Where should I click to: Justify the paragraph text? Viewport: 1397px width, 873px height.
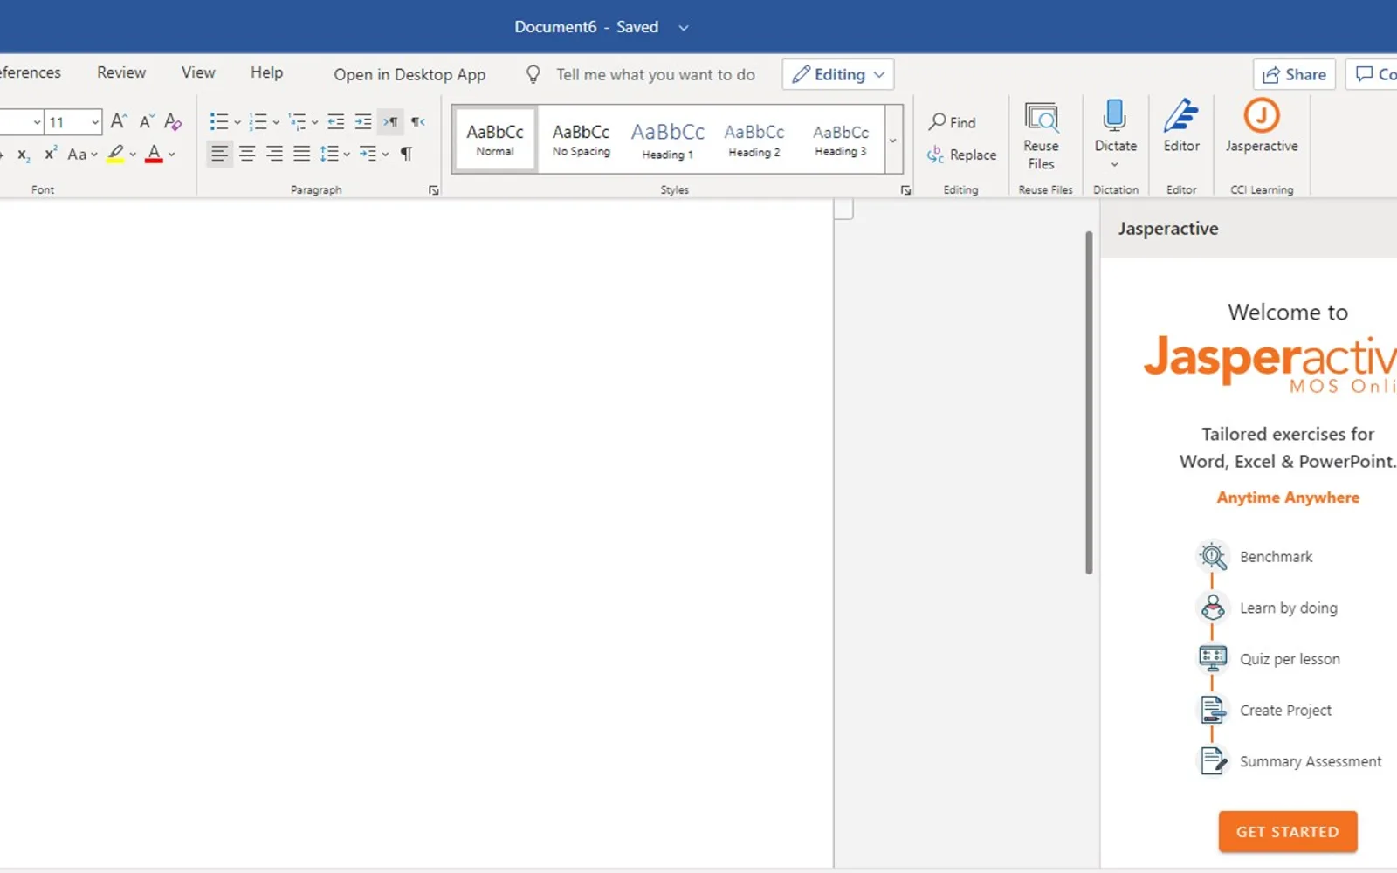[x=302, y=155]
